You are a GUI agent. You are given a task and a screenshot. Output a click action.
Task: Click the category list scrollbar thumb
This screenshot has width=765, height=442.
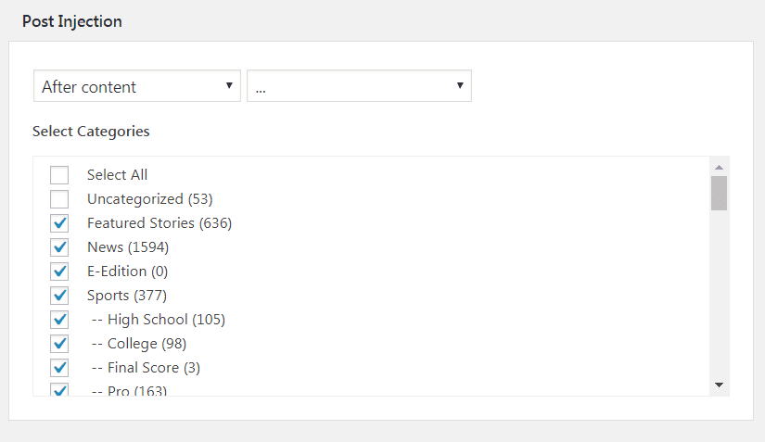720,194
